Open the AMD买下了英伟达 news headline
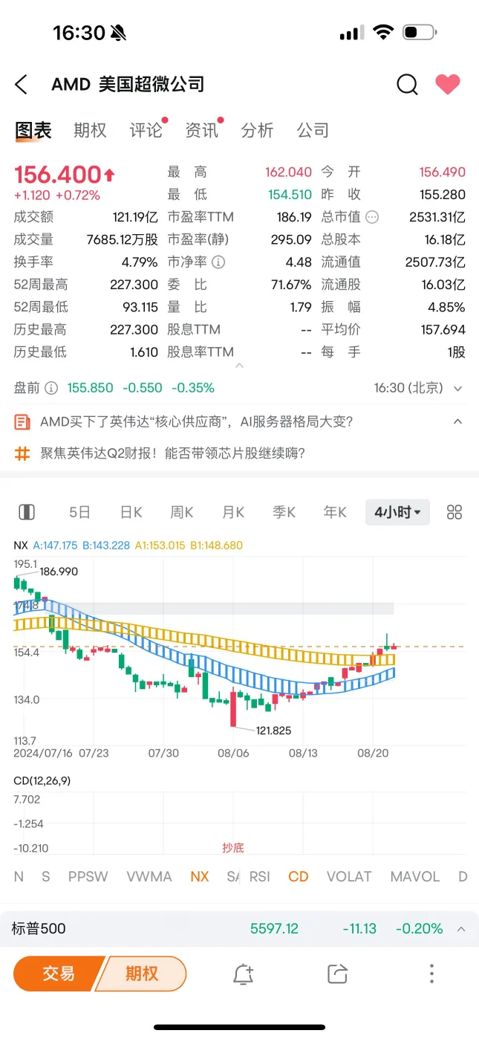This screenshot has width=479, height=1039. tap(197, 422)
